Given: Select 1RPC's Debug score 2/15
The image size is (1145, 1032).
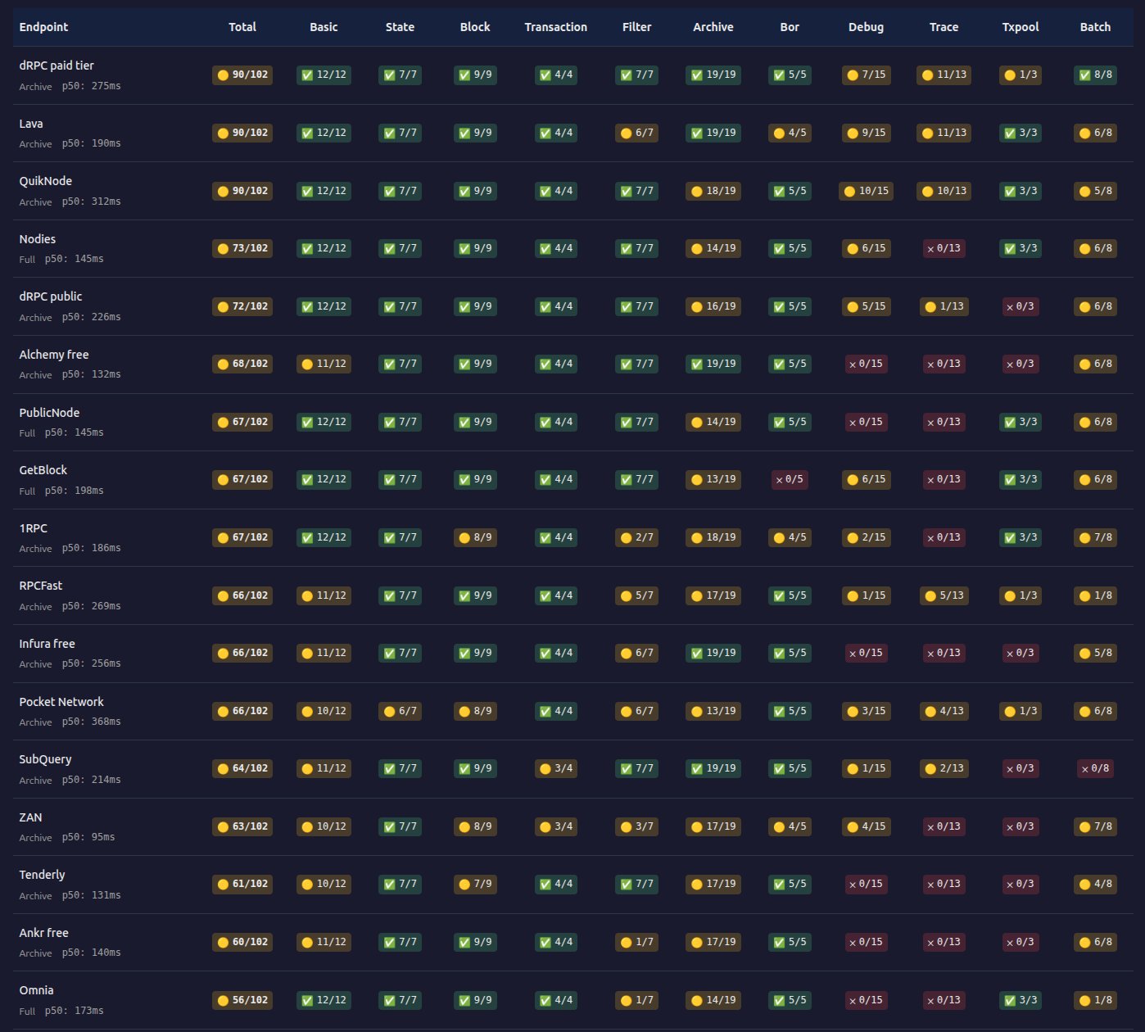Looking at the screenshot, I should pyautogui.click(x=866, y=537).
